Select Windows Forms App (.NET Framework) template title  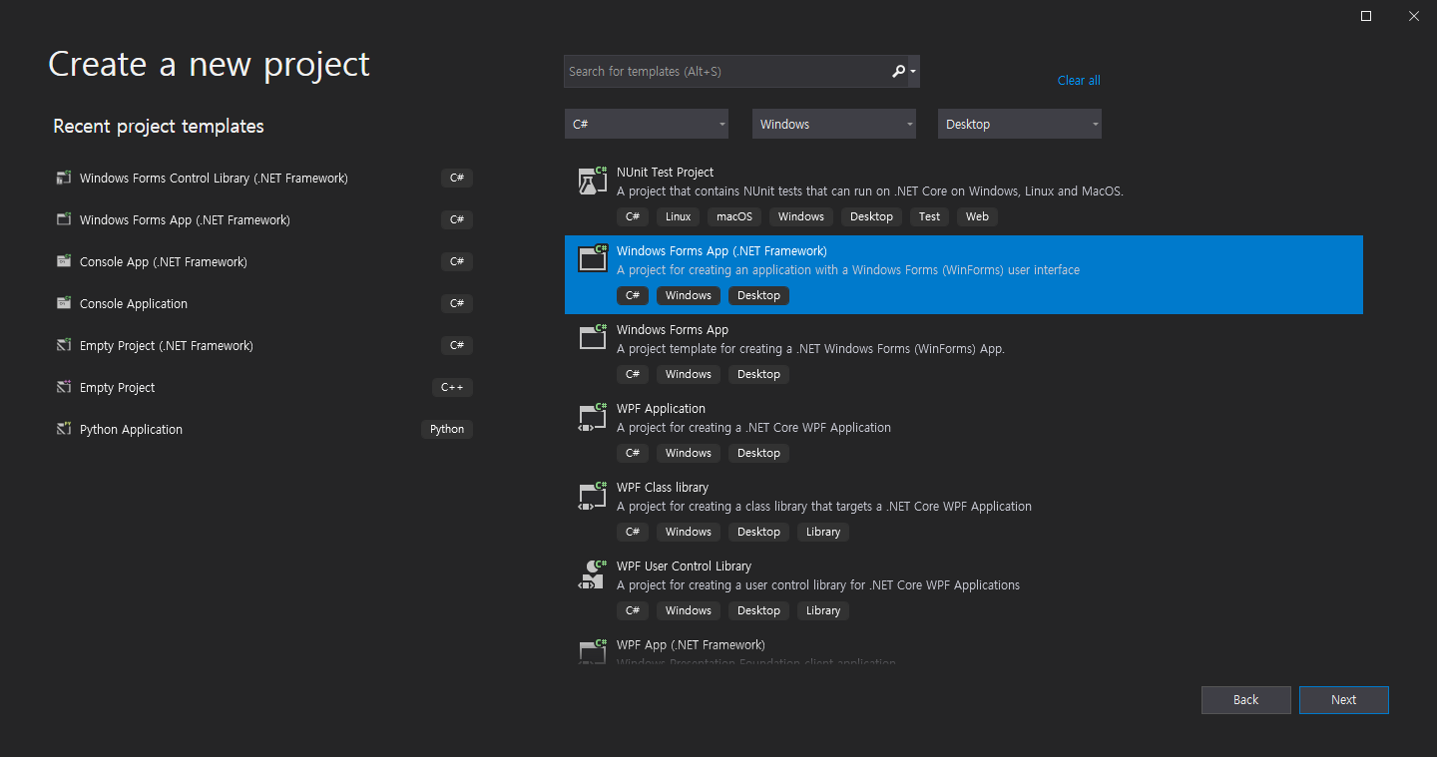[722, 251]
